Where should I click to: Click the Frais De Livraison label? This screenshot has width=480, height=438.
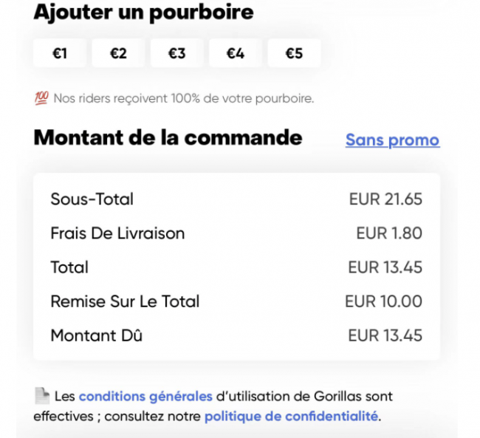coord(117,233)
